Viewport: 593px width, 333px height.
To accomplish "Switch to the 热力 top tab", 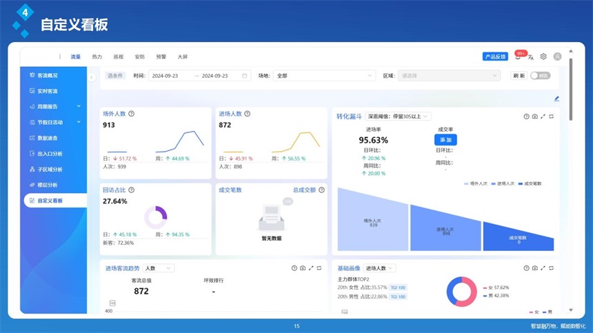I will coord(97,57).
